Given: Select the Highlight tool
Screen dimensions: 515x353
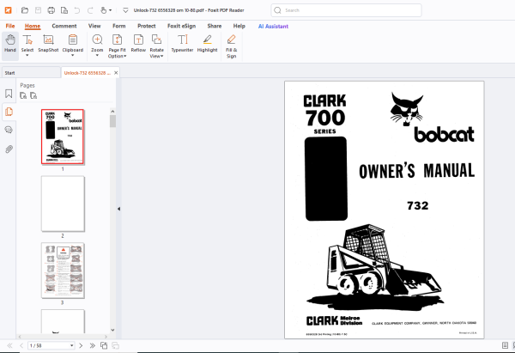Looking at the screenshot, I should point(207,44).
